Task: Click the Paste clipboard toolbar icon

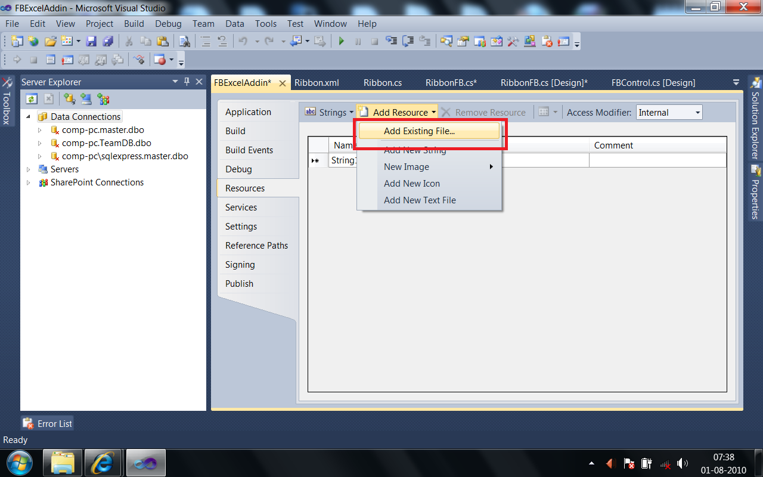Action: click(x=162, y=41)
